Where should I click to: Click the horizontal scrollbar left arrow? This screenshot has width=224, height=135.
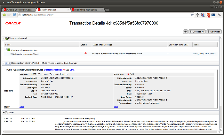pyautogui.click(x=4, y=132)
